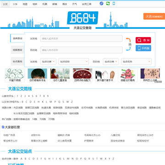Focus the 出发地 start point input field
165x165 pixels.
pos(82,38)
